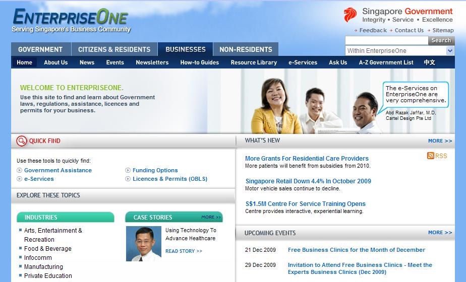Open How-to Guides menu item
The width and height of the screenshot is (466, 282).
pyautogui.click(x=200, y=62)
